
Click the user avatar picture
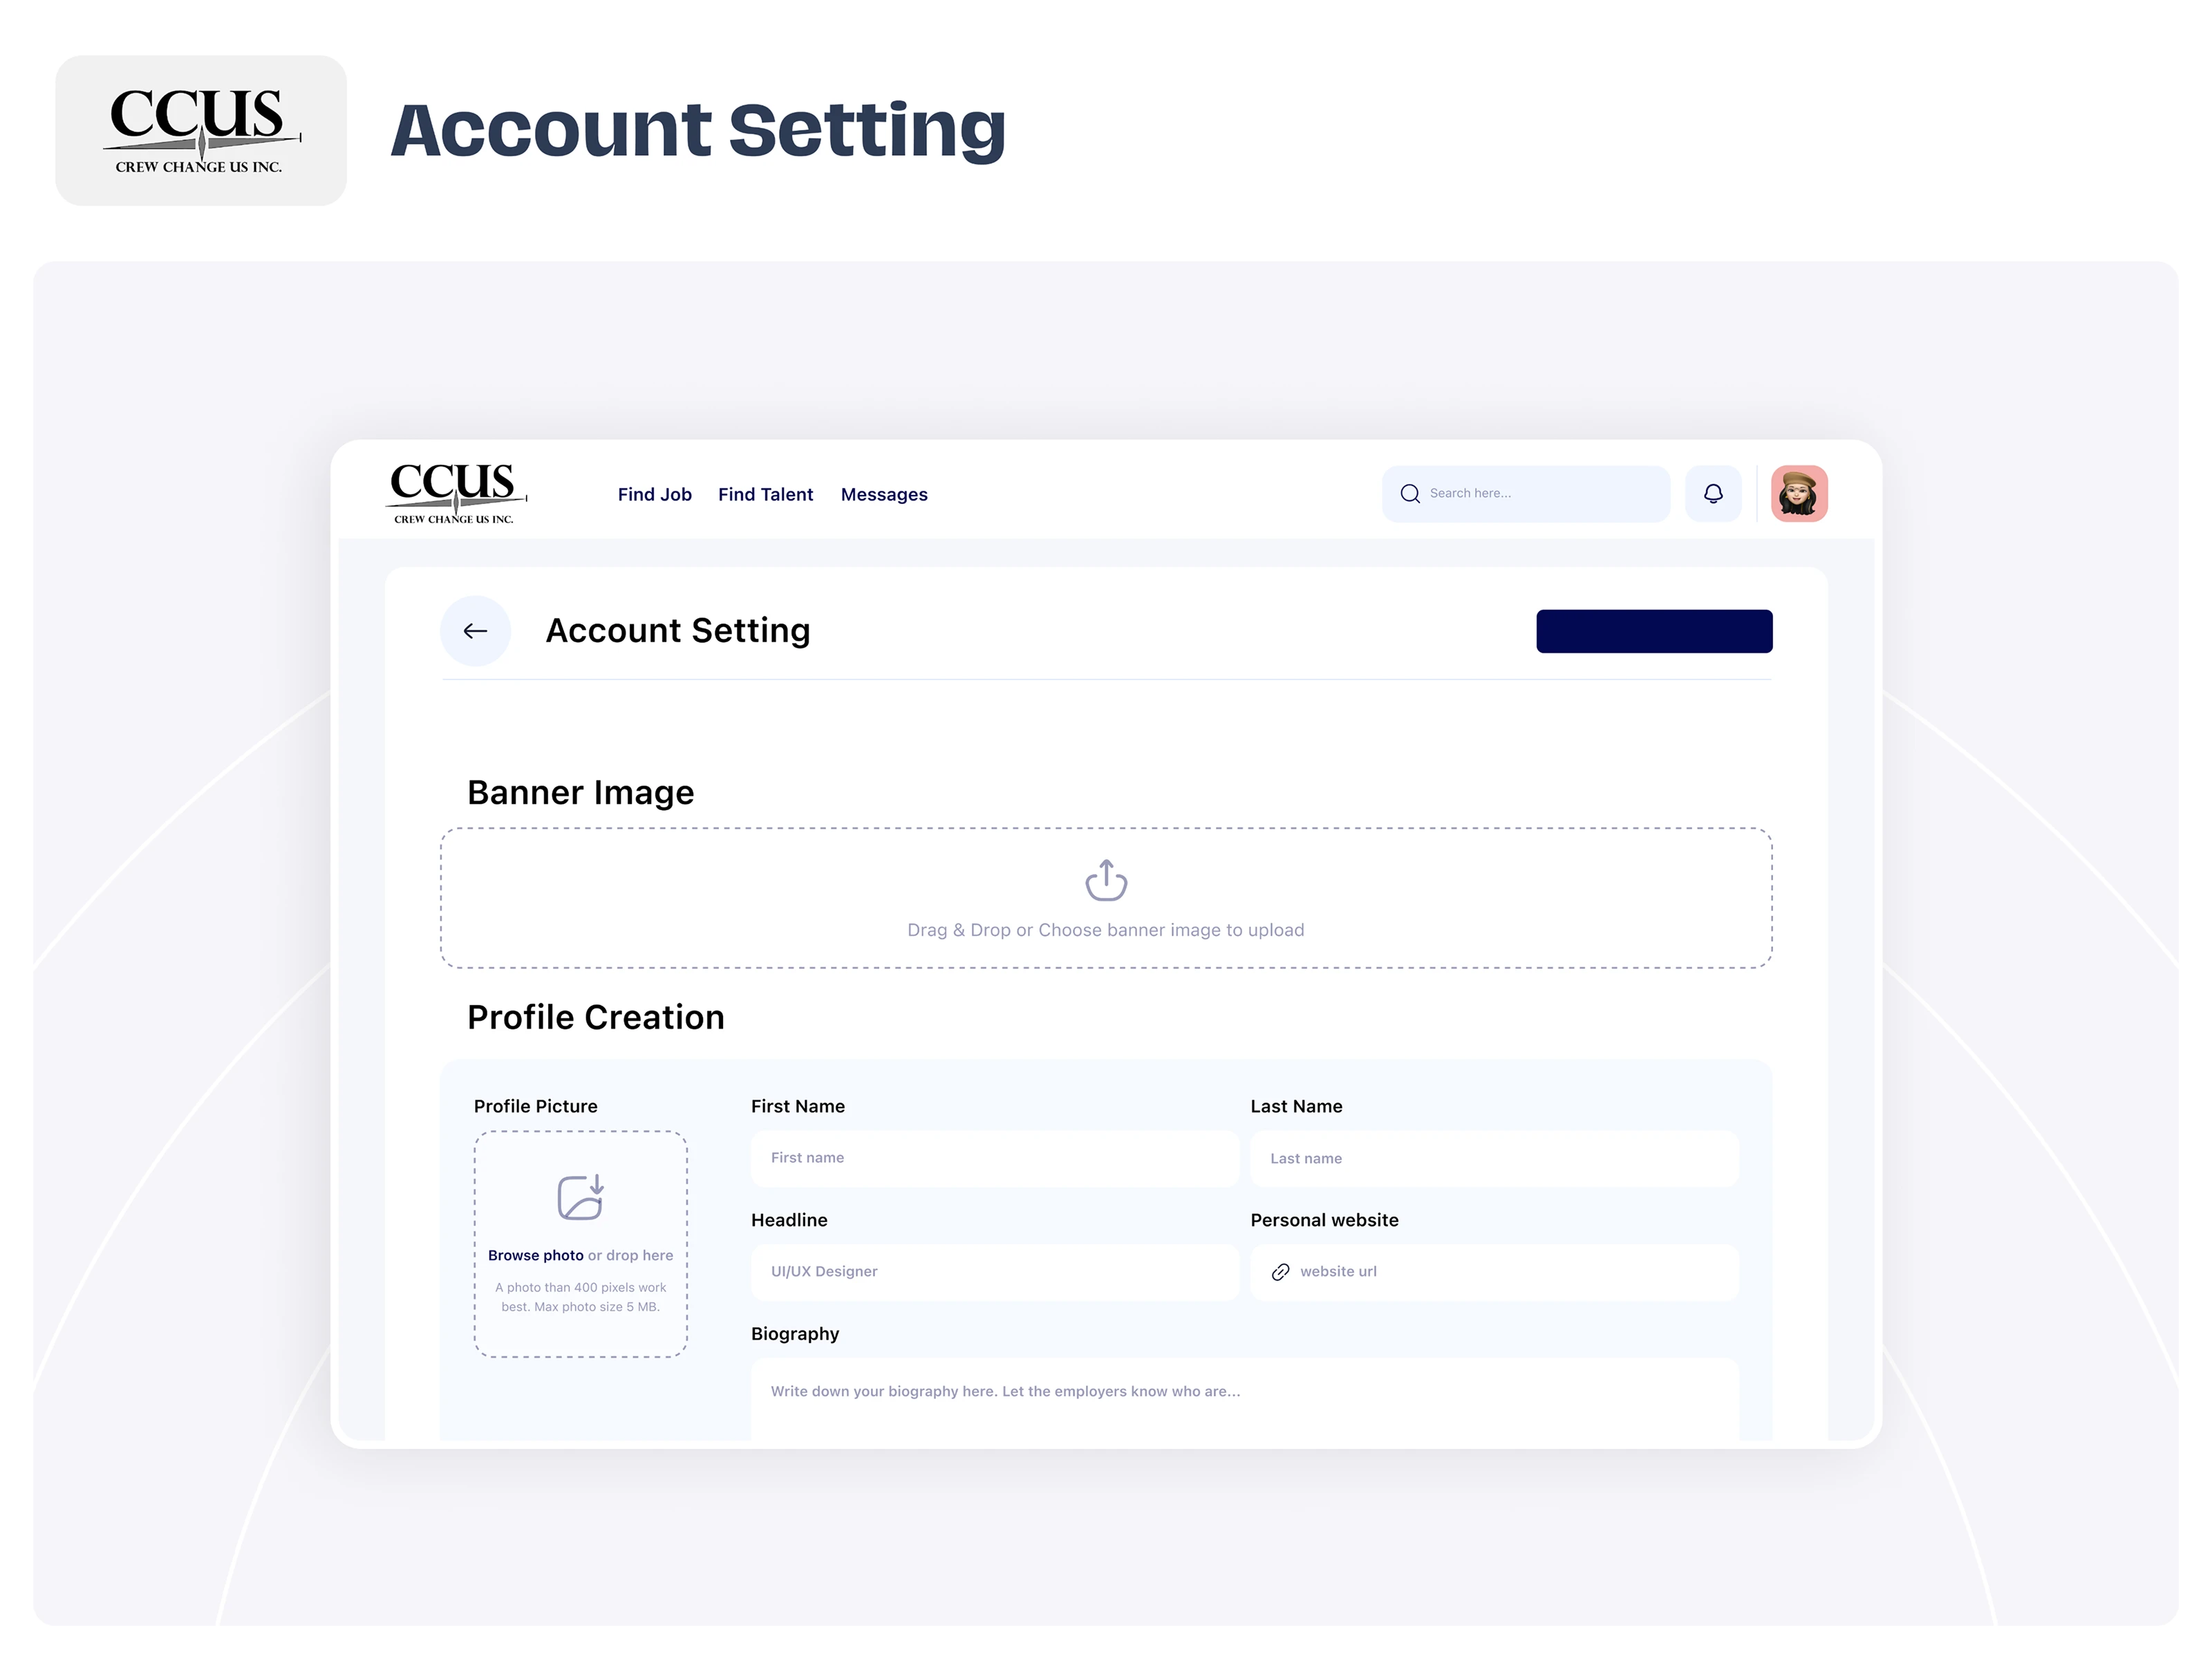(1799, 494)
